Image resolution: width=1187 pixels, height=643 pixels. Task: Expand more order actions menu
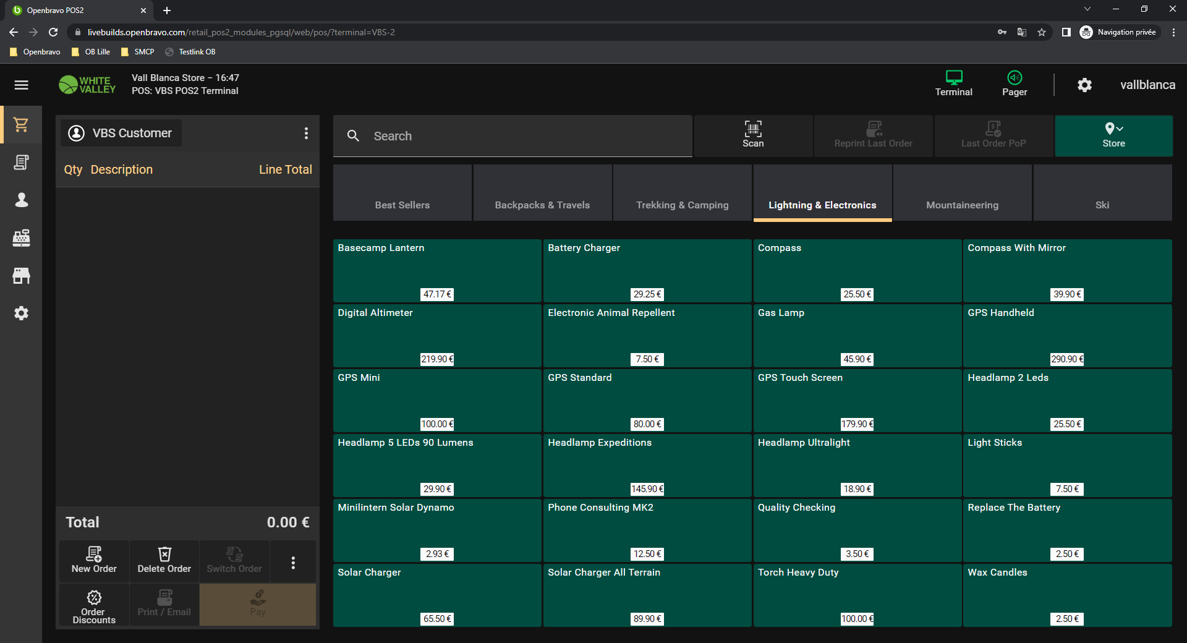click(x=293, y=562)
